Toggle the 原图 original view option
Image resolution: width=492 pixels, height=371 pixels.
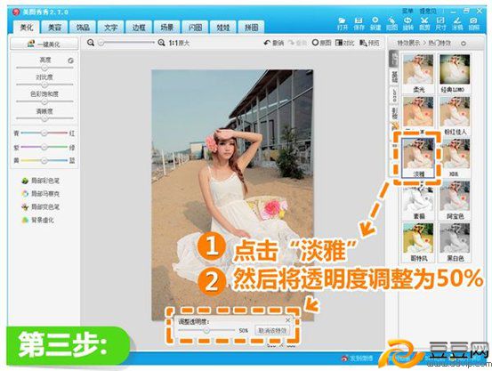[321, 43]
